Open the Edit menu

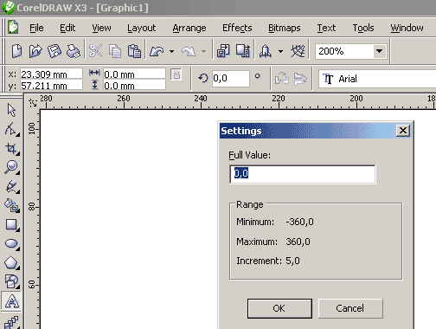pyautogui.click(x=67, y=28)
